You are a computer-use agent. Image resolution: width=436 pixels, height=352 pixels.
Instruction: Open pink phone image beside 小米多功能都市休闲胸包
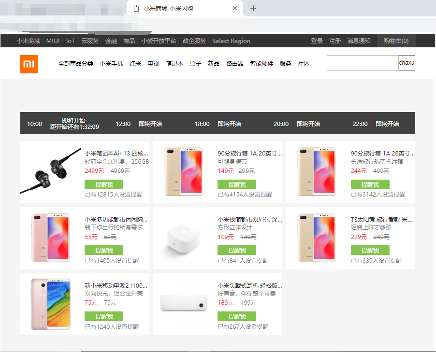[x=51, y=238]
